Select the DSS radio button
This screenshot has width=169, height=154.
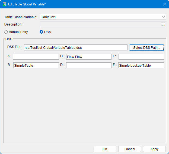[42, 32]
